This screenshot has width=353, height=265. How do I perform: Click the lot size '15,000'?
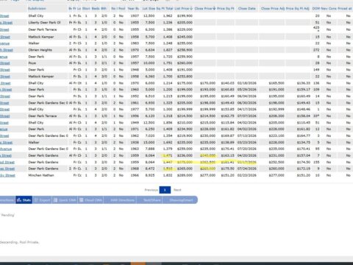pyautogui.click(x=149, y=142)
